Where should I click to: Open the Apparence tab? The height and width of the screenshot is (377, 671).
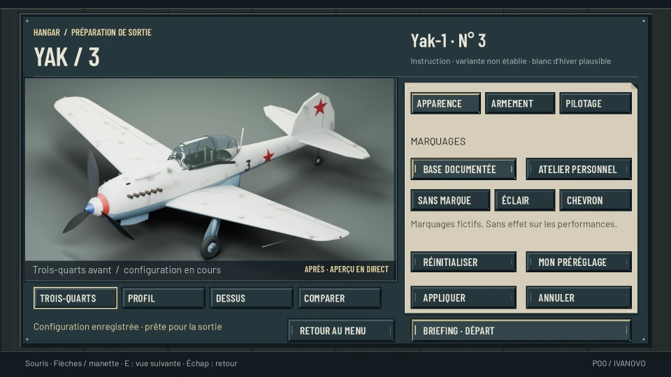pos(445,103)
